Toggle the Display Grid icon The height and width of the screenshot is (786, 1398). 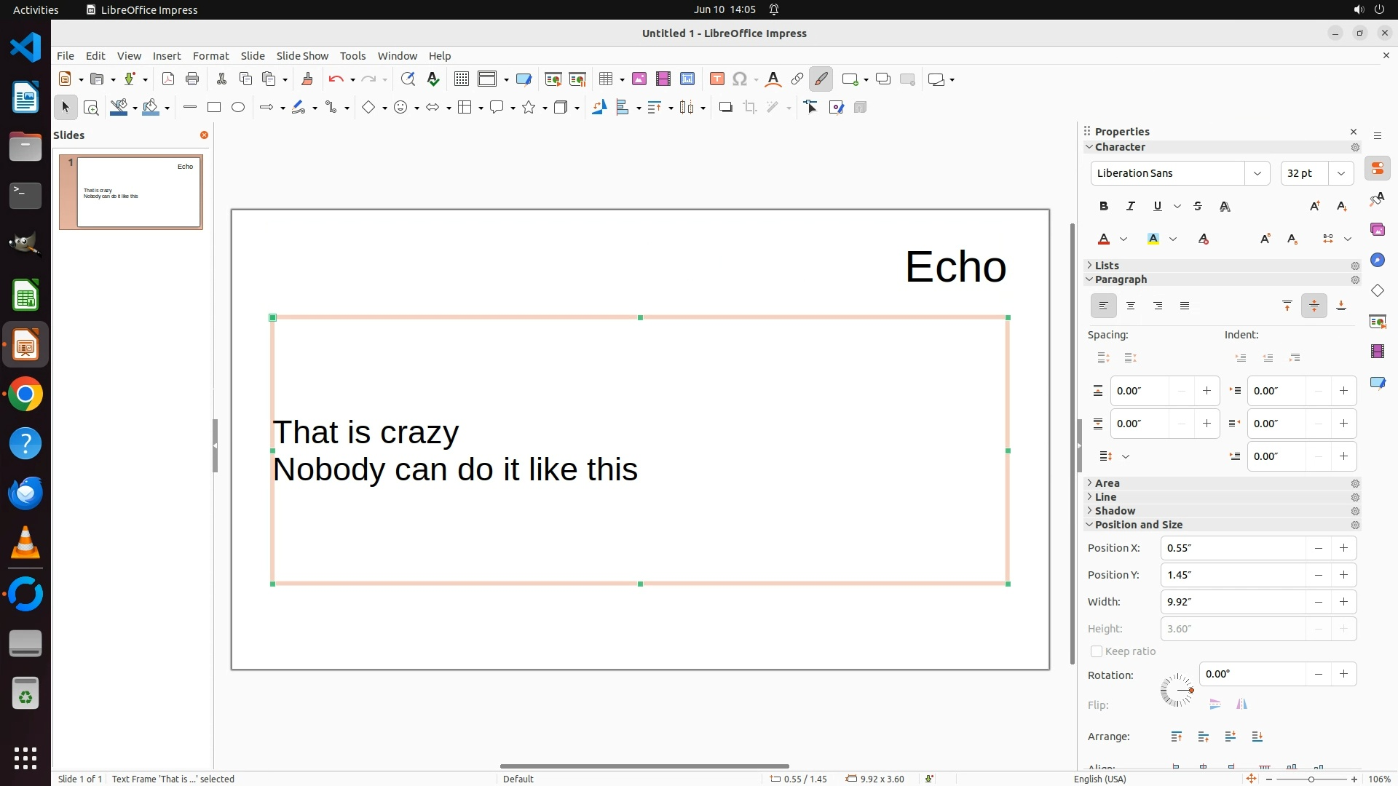pos(461,79)
